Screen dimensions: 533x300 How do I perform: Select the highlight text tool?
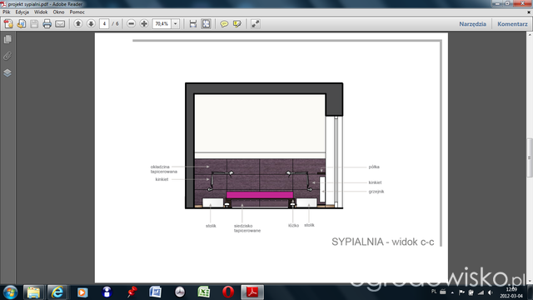[237, 24]
